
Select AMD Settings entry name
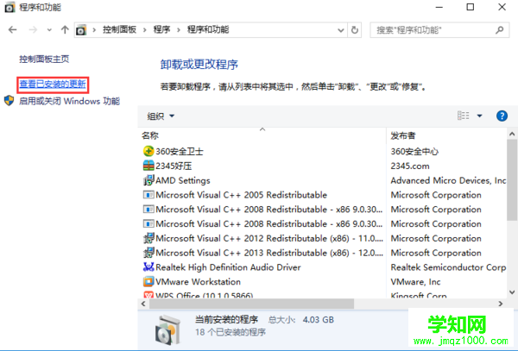pyautogui.click(x=183, y=180)
